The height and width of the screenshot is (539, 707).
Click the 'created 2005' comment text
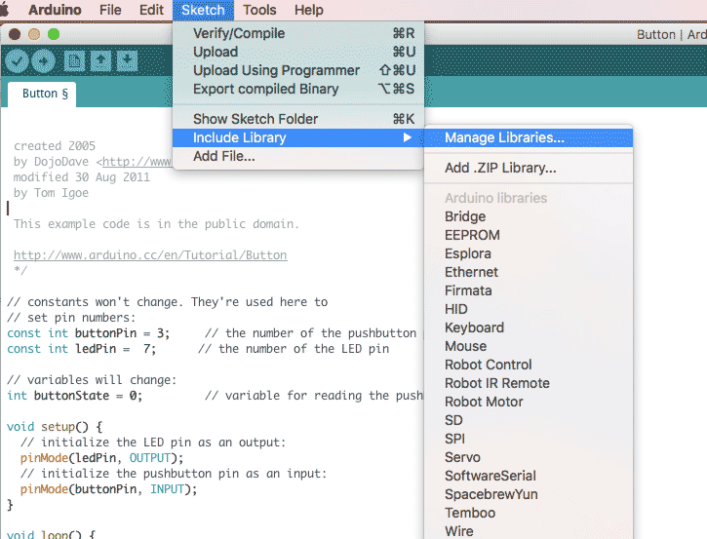point(55,146)
